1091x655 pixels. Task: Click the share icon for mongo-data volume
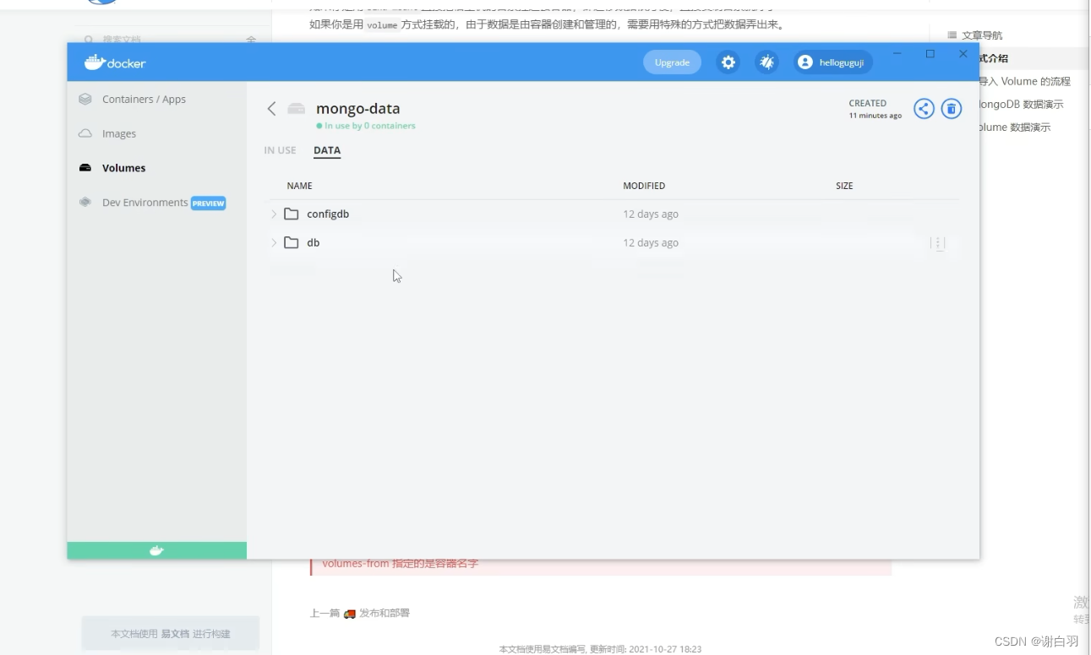click(924, 109)
